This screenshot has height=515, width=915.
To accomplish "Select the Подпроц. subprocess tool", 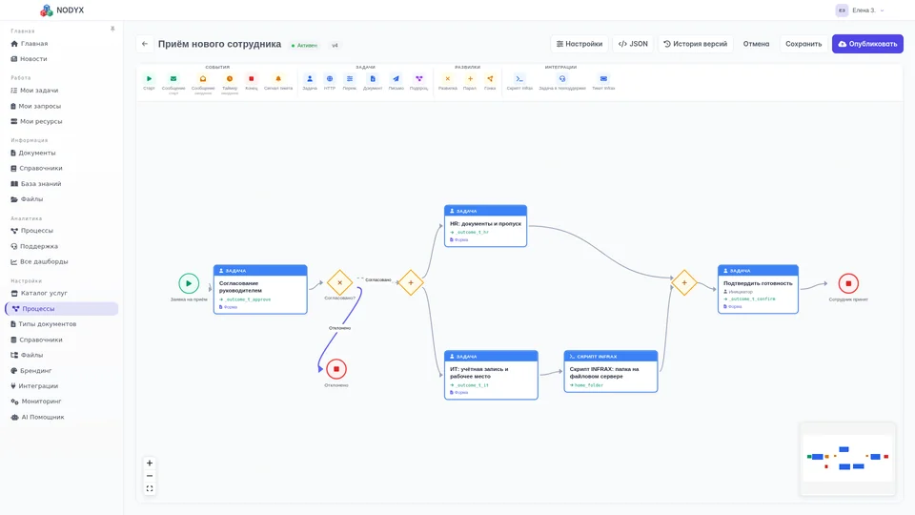I will click(418, 82).
